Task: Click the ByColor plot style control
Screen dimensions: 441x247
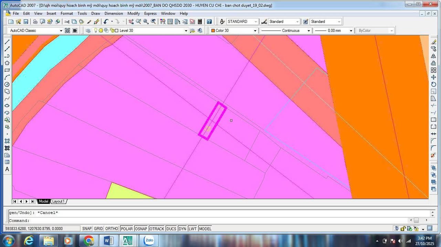Action: coord(392,30)
